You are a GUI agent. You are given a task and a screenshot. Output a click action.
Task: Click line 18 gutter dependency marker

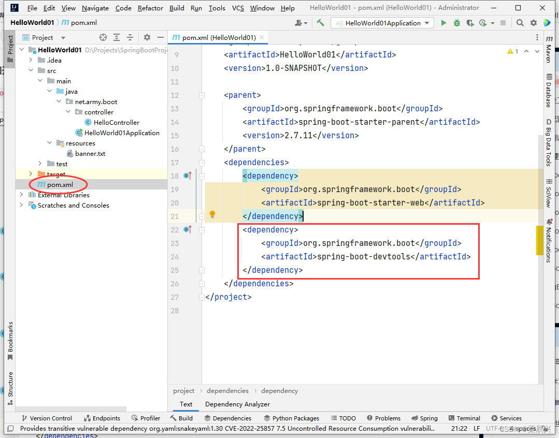[x=188, y=176]
